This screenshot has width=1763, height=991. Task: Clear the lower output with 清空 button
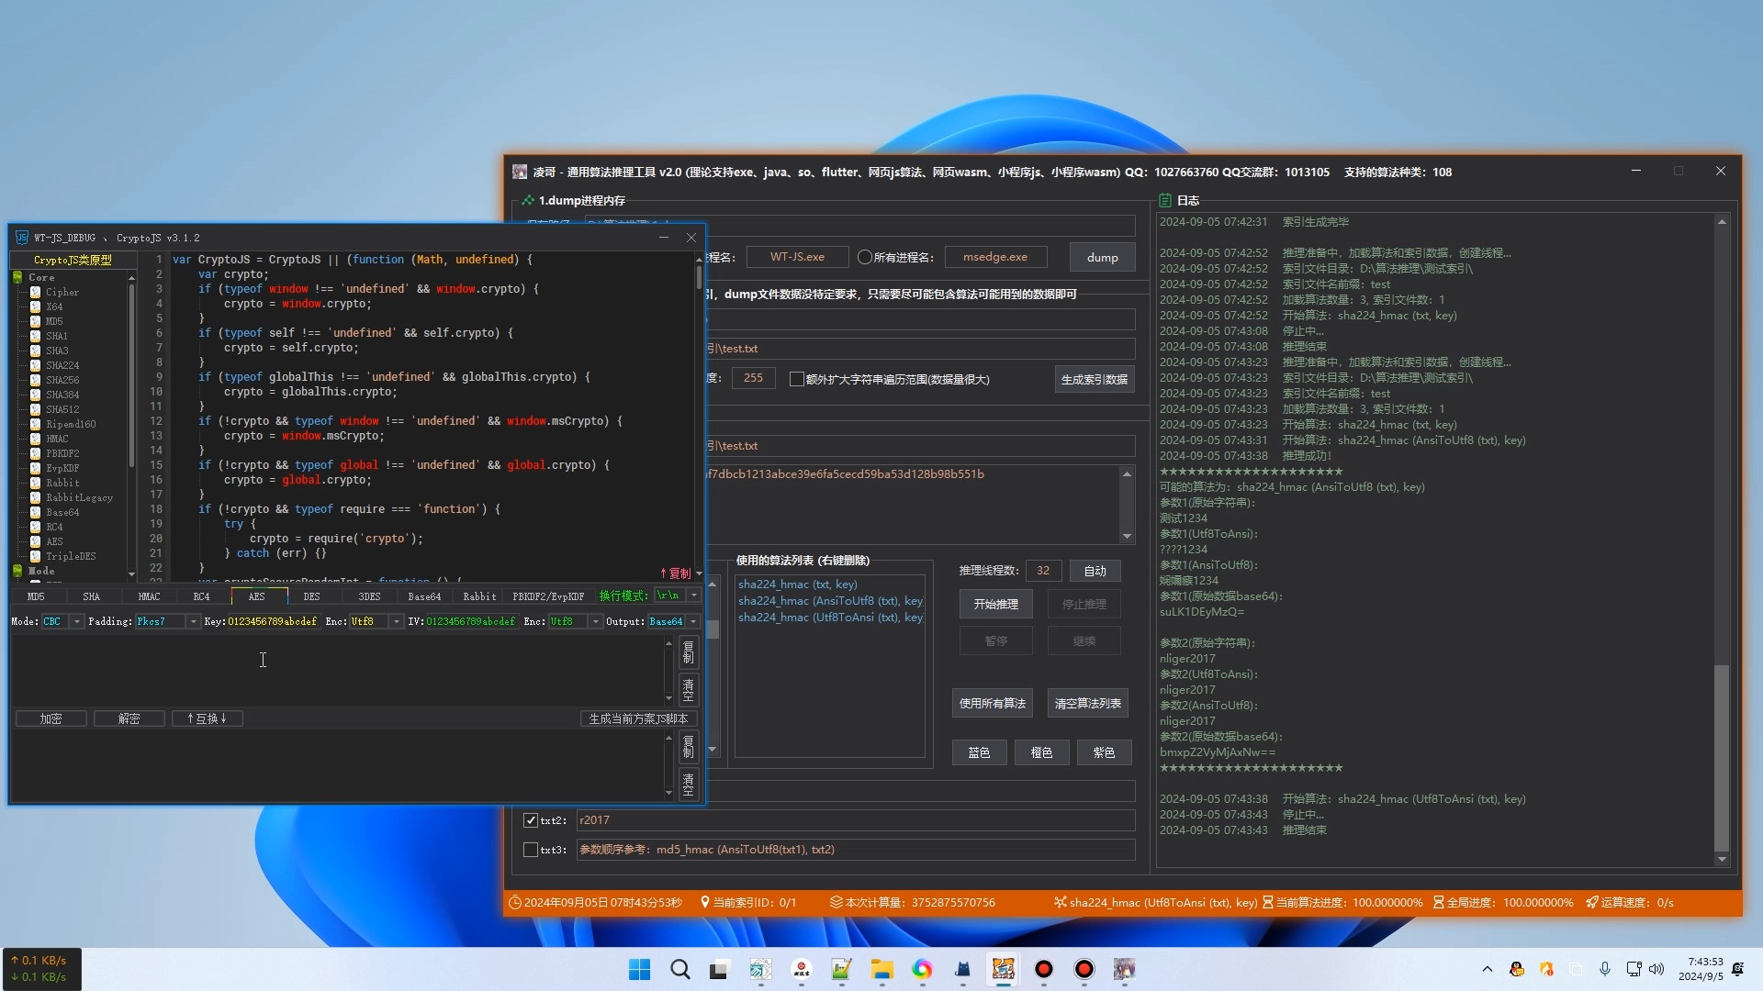tap(689, 785)
